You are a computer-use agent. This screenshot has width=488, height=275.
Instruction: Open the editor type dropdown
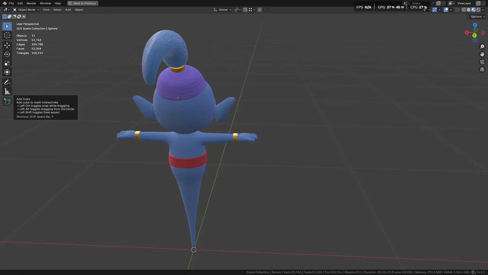[x=6, y=10]
